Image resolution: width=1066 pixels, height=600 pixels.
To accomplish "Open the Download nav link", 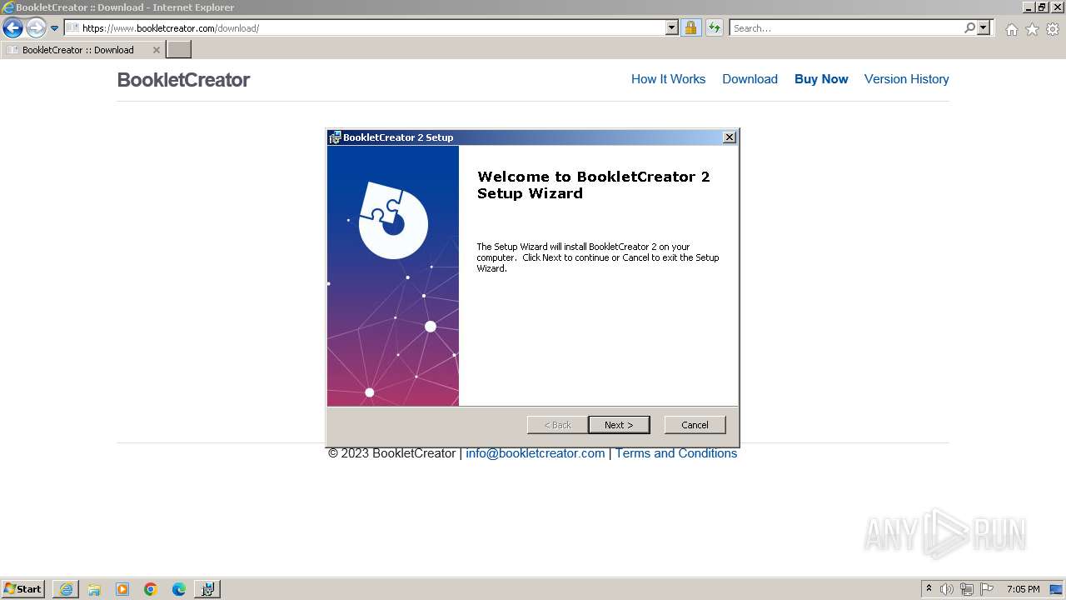I will (750, 79).
